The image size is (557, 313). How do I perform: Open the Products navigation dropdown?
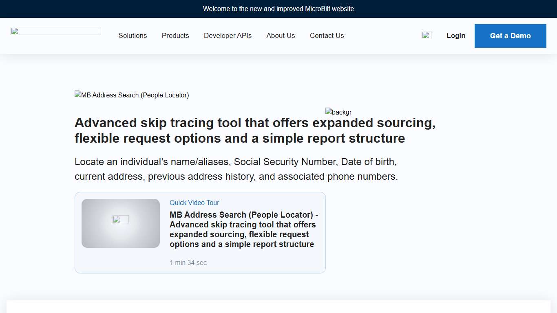click(175, 35)
